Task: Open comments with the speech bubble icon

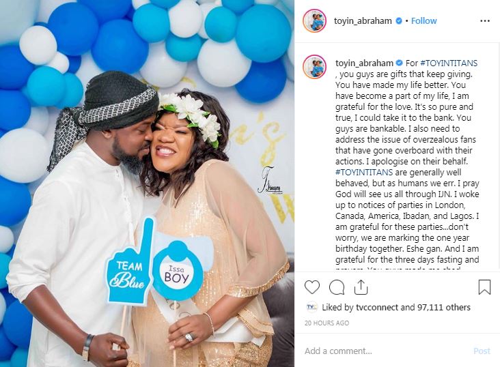Action: pos(337,287)
